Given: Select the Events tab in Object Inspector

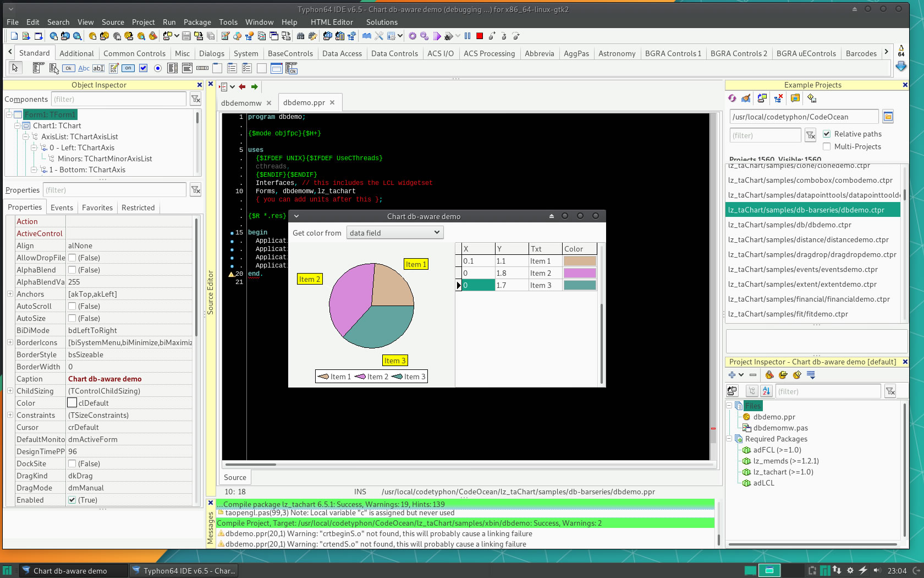Looking at the screenshot, I should pyautogui.click(x=62, y=208).
